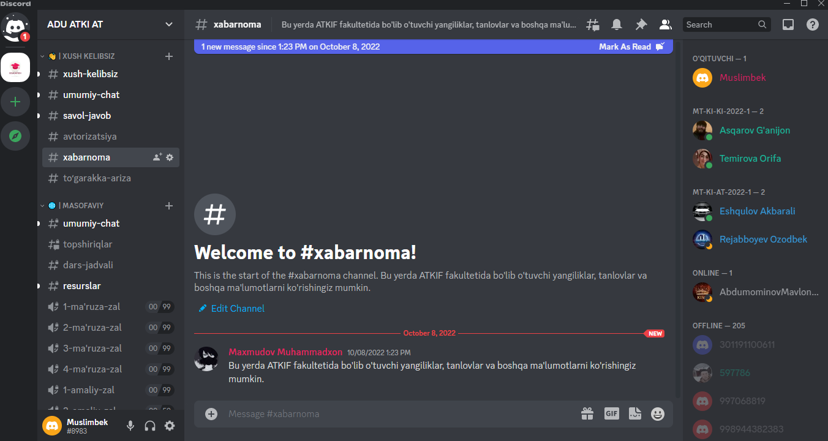Image resolution: width=828 pixels, height=441 pixels.
Task: Open the GIF picker
Action: 611,413
